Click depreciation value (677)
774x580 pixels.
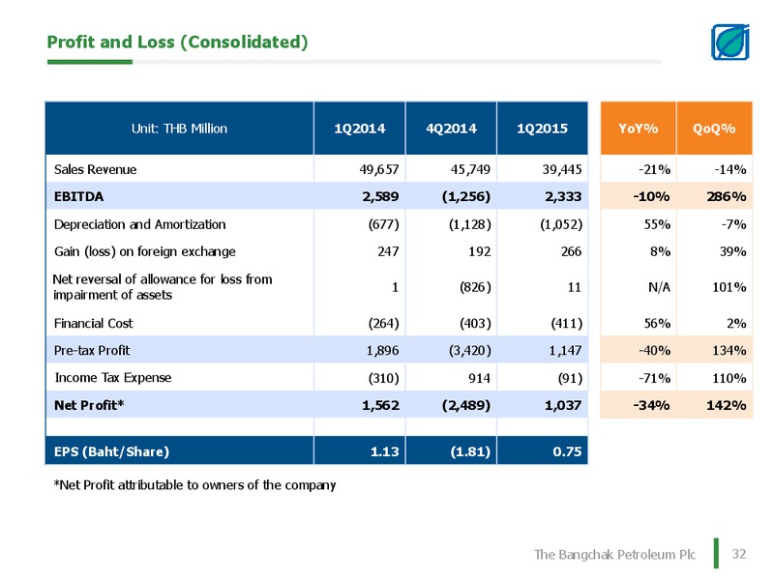[x=383, y=224]
